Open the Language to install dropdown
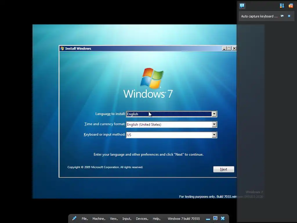 pos(214,114)
